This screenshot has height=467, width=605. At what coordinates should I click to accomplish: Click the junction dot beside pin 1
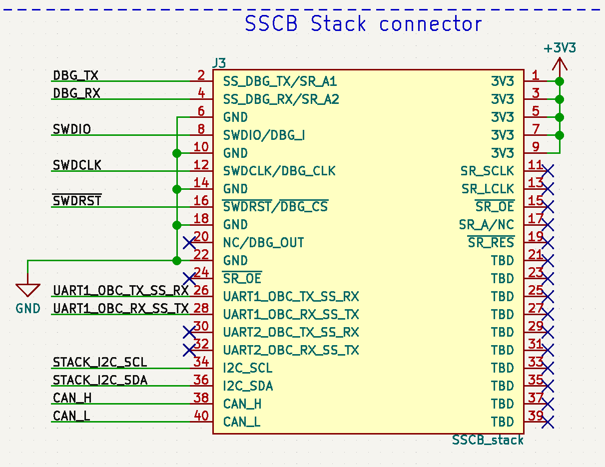[560, 81]
